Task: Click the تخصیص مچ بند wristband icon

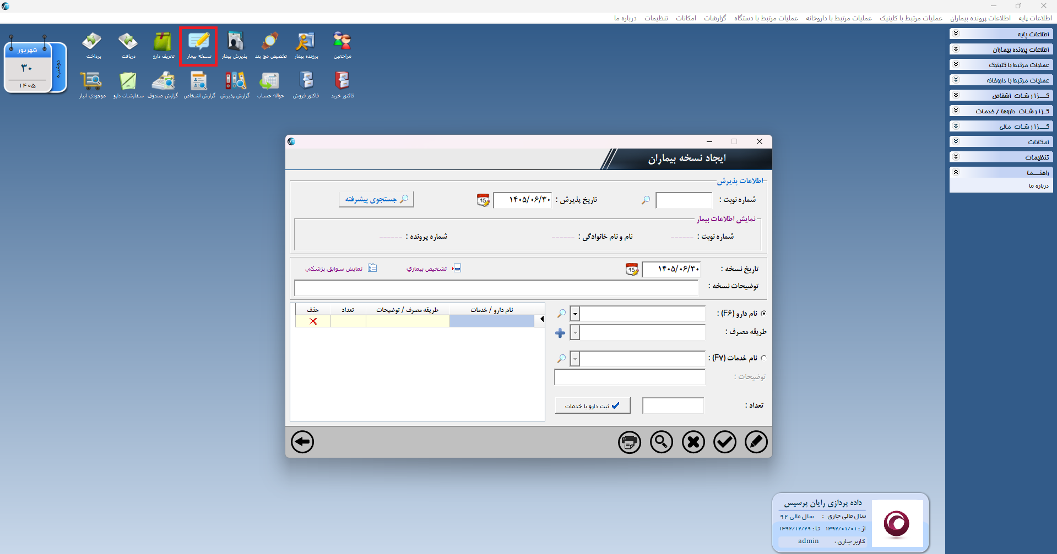Action: coord(270,45)
